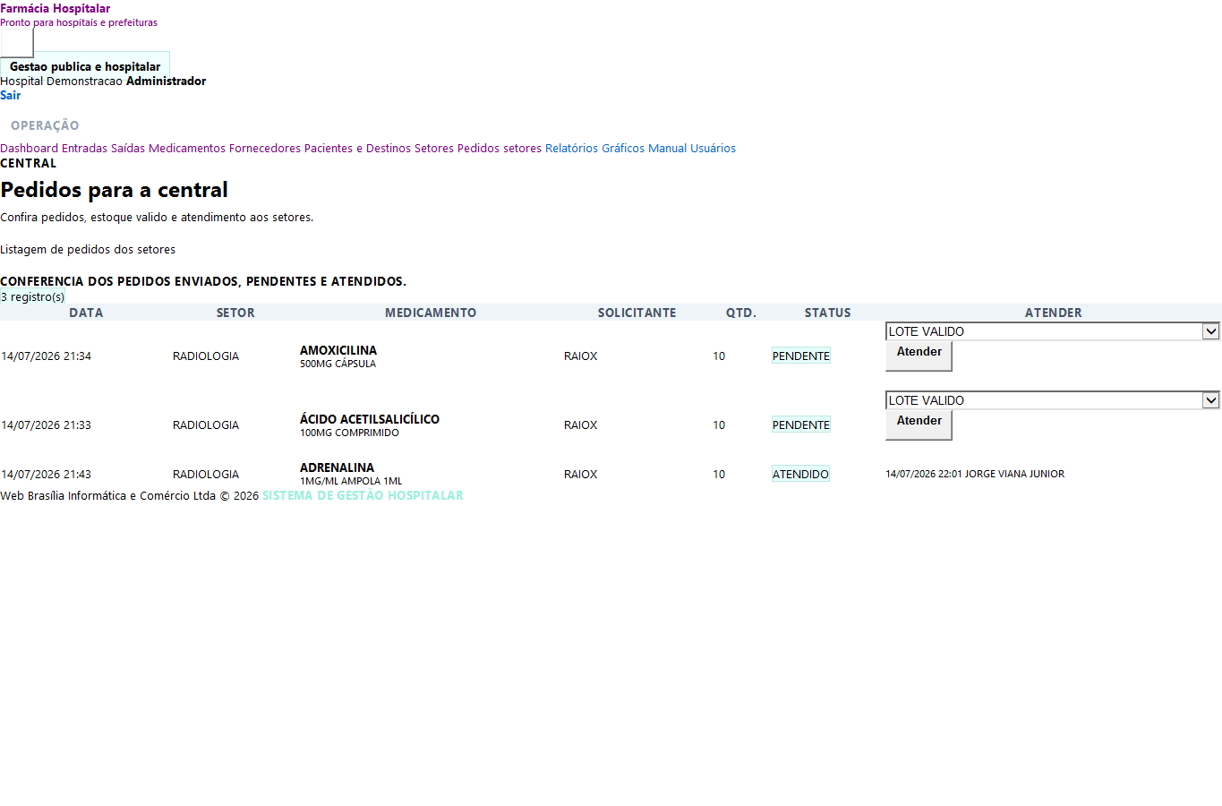View Gráficos section
This screenshot has height=806, width=1222.
click(x=623, y=149)
